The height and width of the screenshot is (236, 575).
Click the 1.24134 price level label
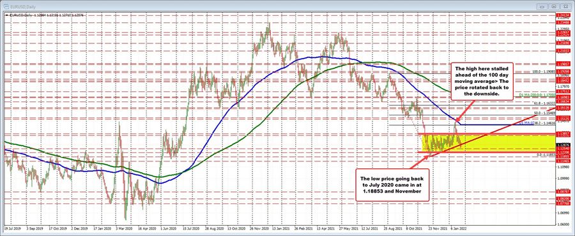(563, 15)
